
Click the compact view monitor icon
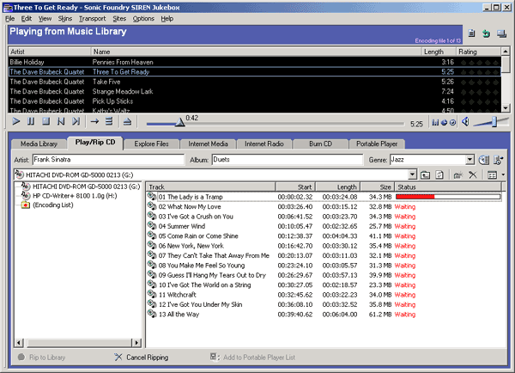pos(501,34)
